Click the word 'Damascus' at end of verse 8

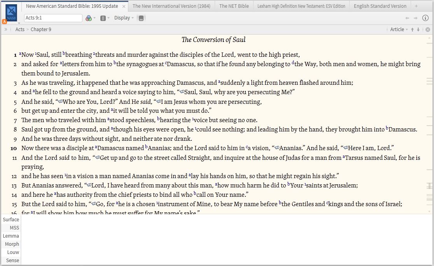click(x=402, y=129)
